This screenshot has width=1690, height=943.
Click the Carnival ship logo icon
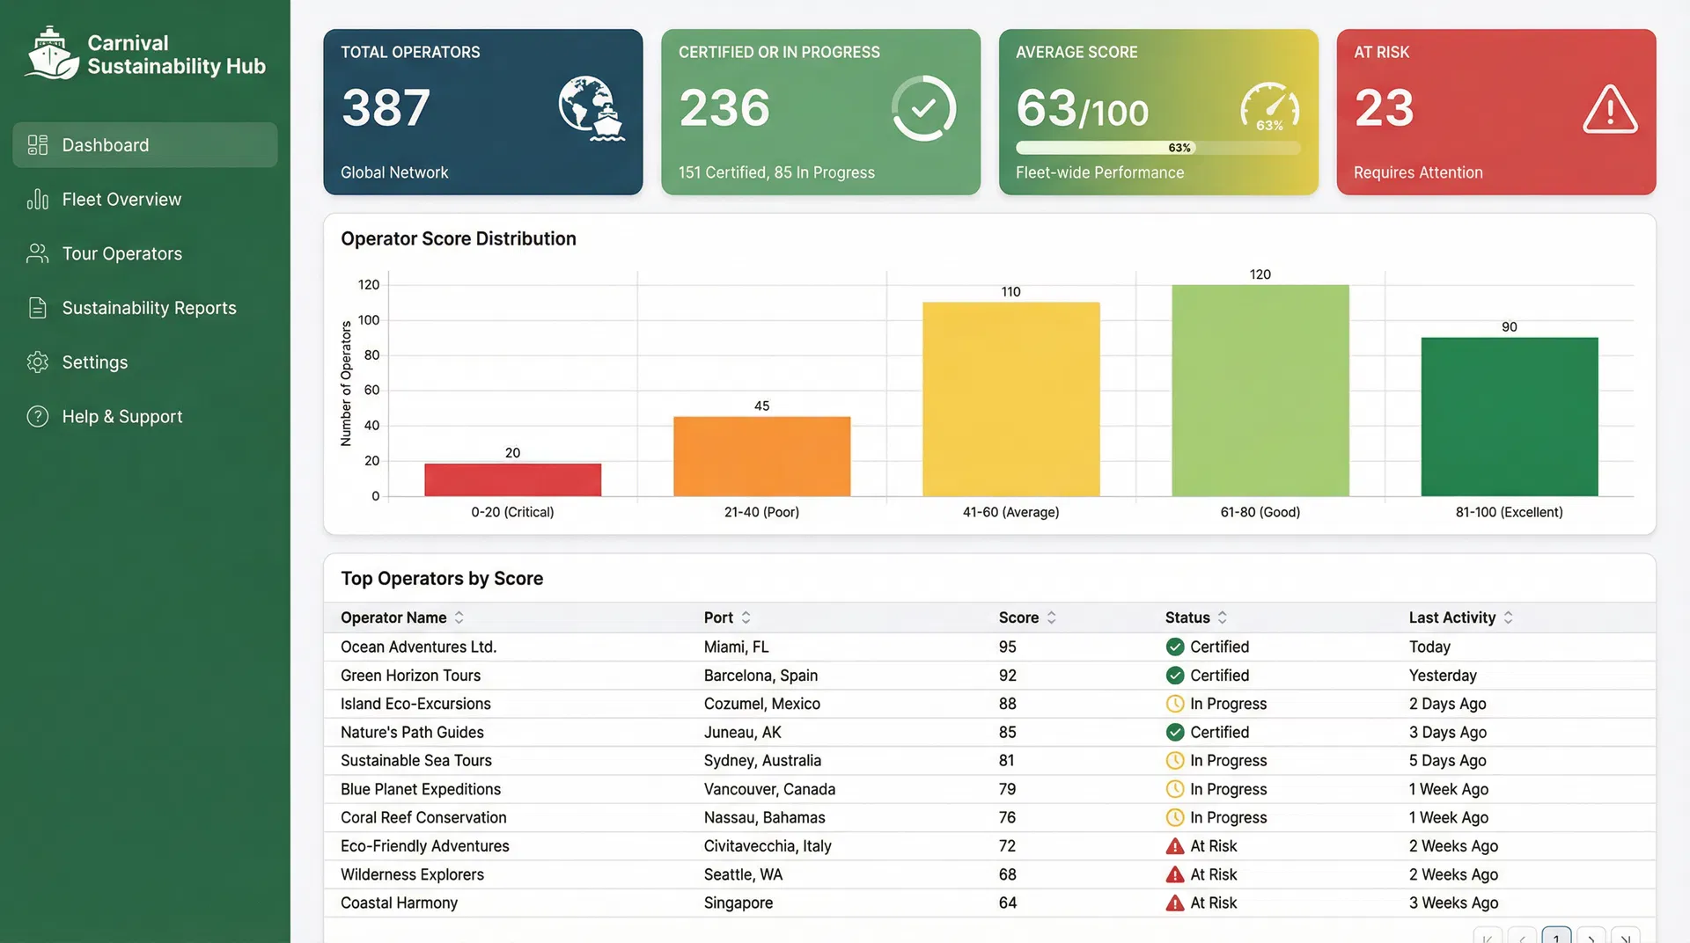point(48,53)
